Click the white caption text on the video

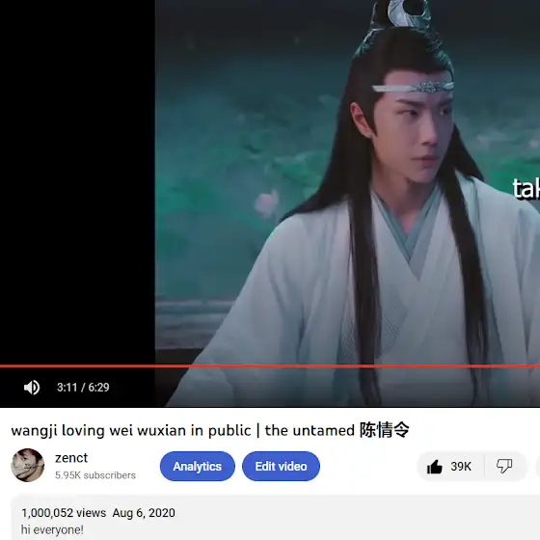click(x=526, y=189)
